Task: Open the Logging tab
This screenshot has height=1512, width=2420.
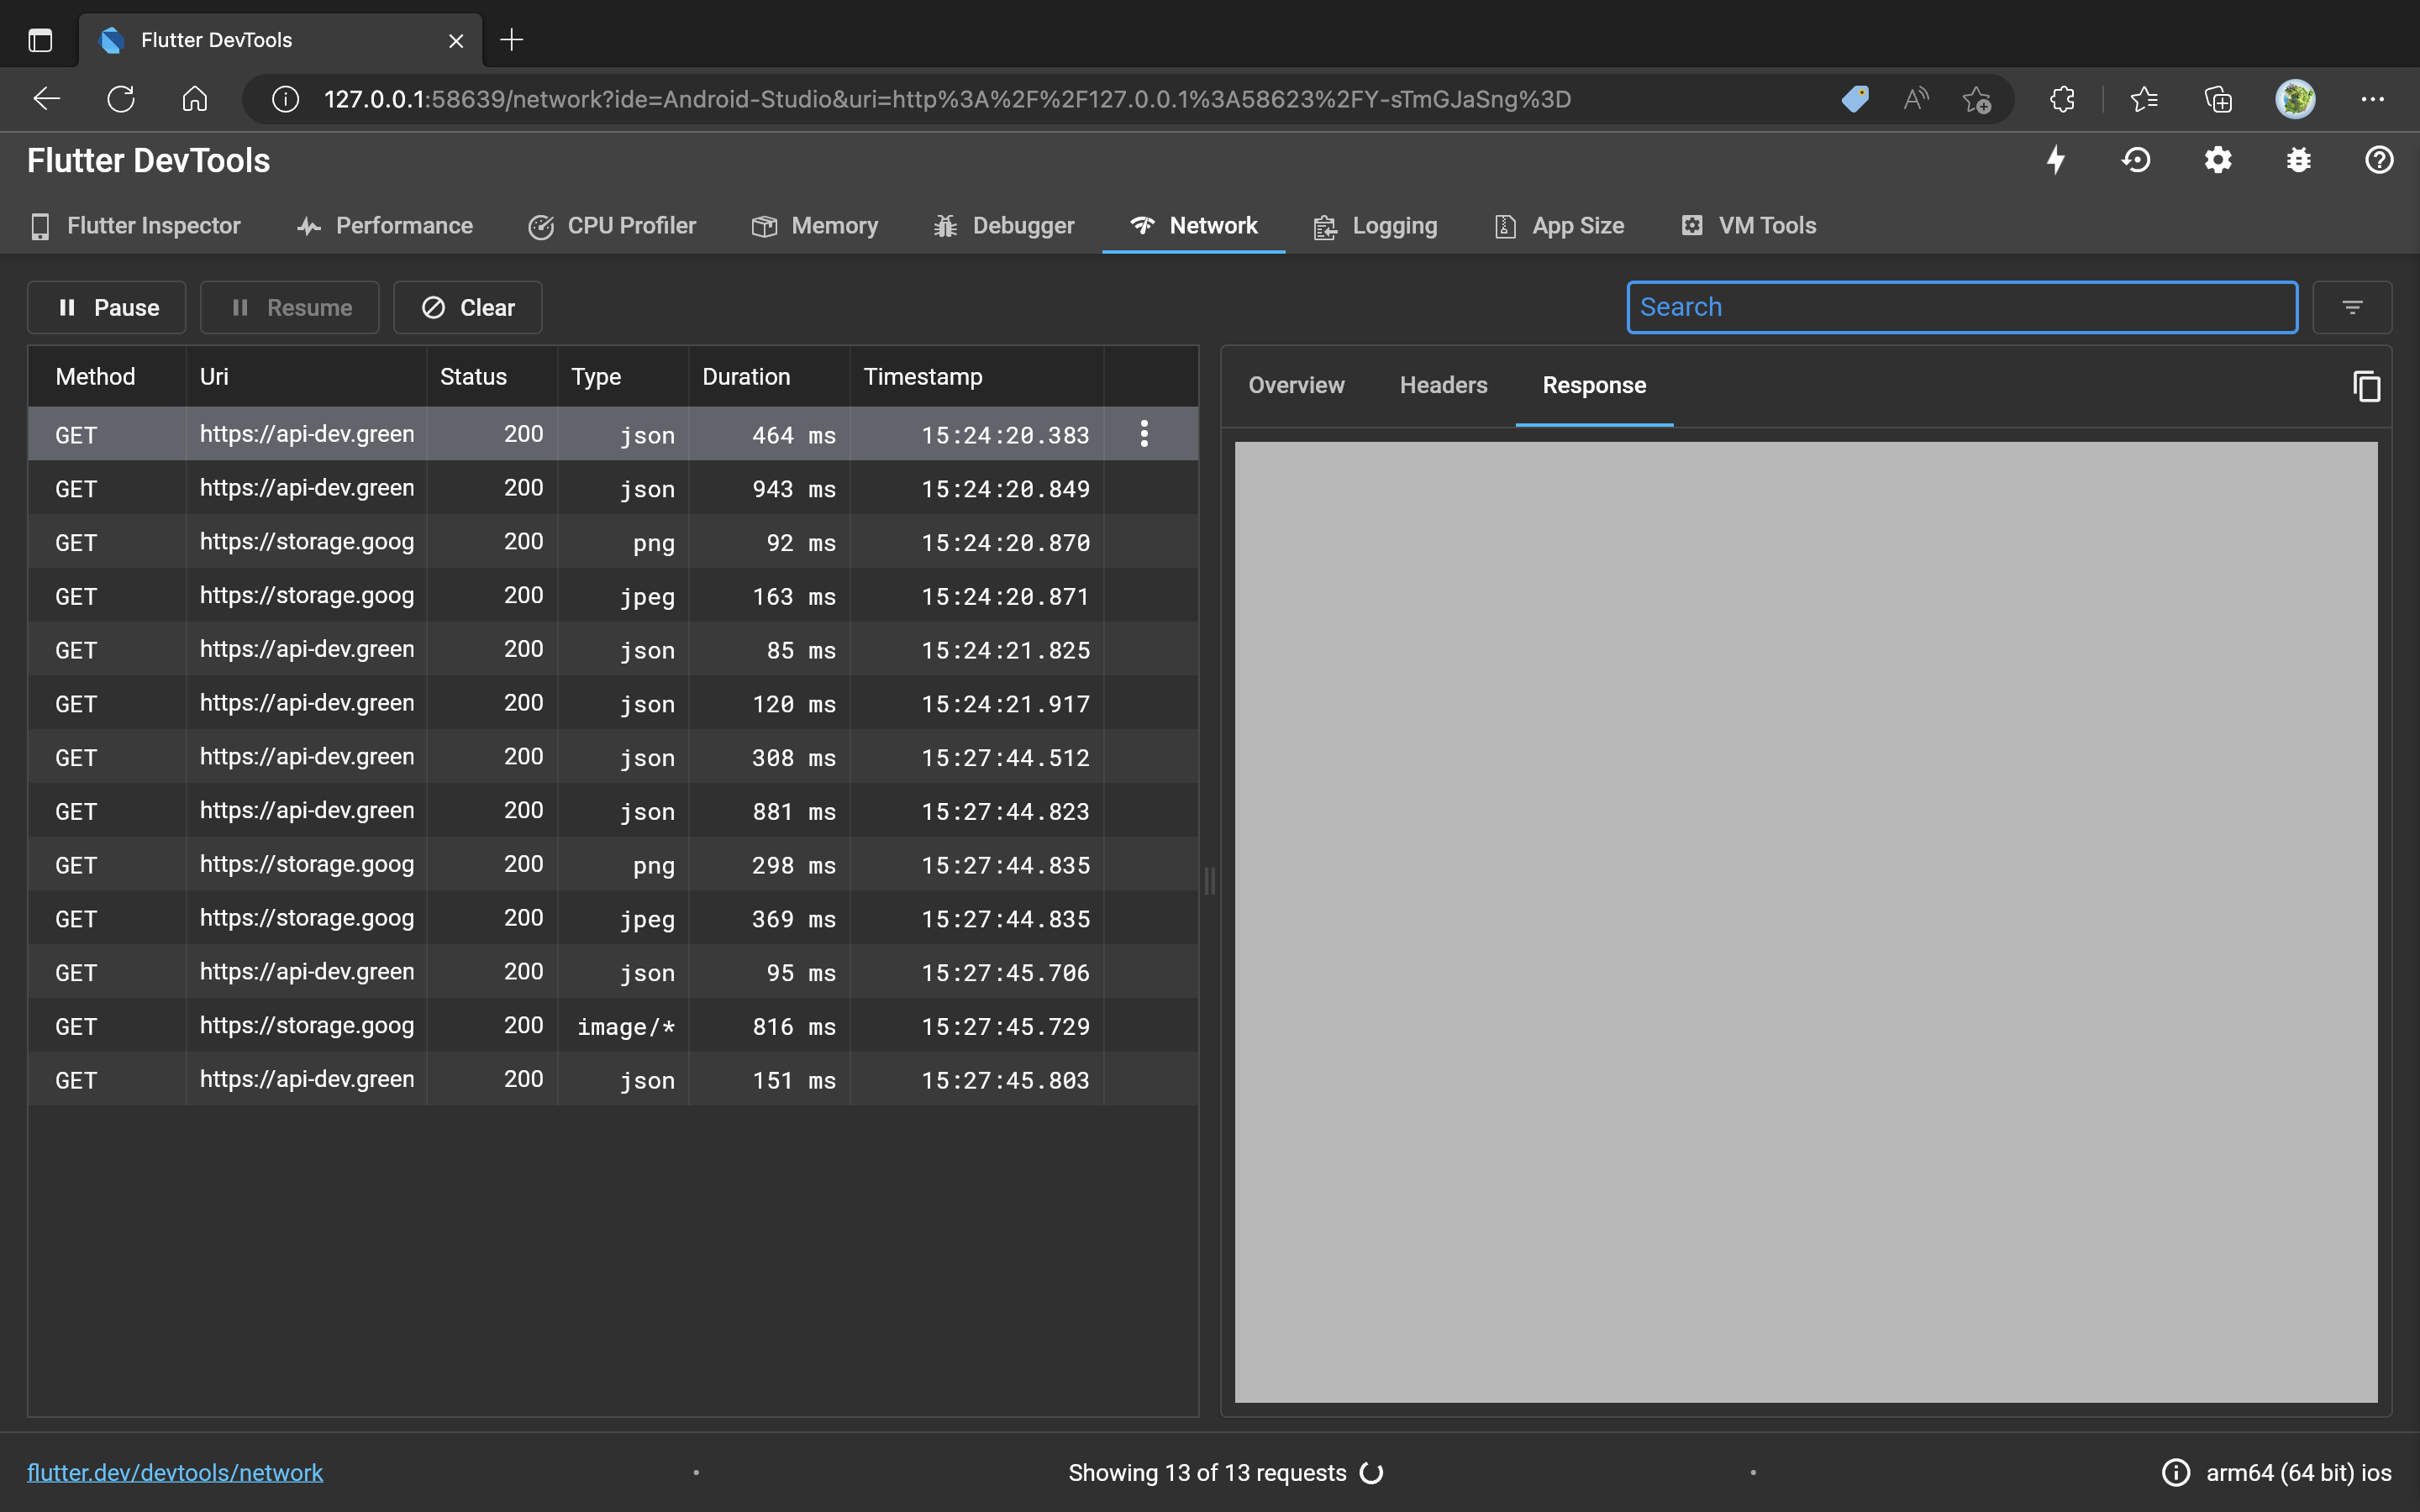Action: coord(1375,225)
